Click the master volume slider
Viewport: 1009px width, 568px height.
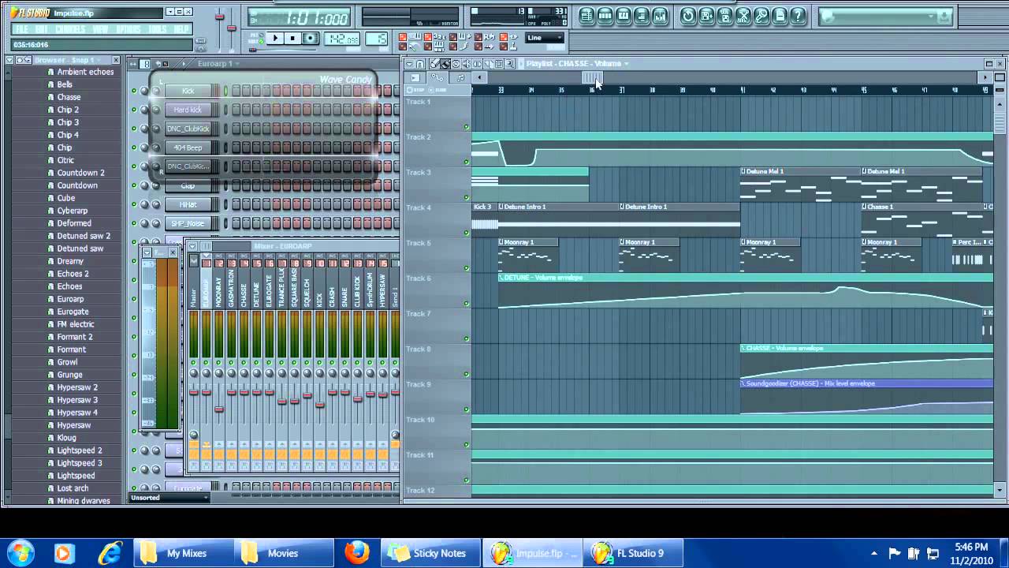coord(220,17)
